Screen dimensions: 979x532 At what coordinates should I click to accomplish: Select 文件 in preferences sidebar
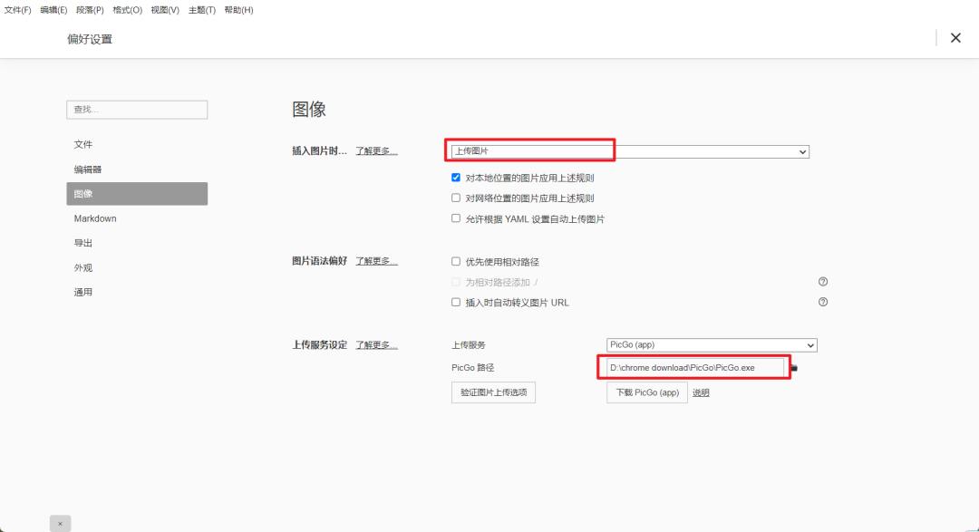137,144
